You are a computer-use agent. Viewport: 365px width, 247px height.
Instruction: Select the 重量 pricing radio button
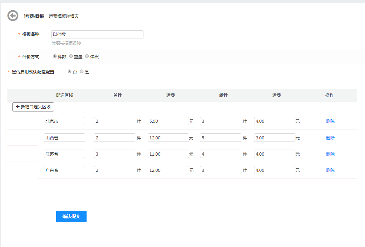click(71, 56)
